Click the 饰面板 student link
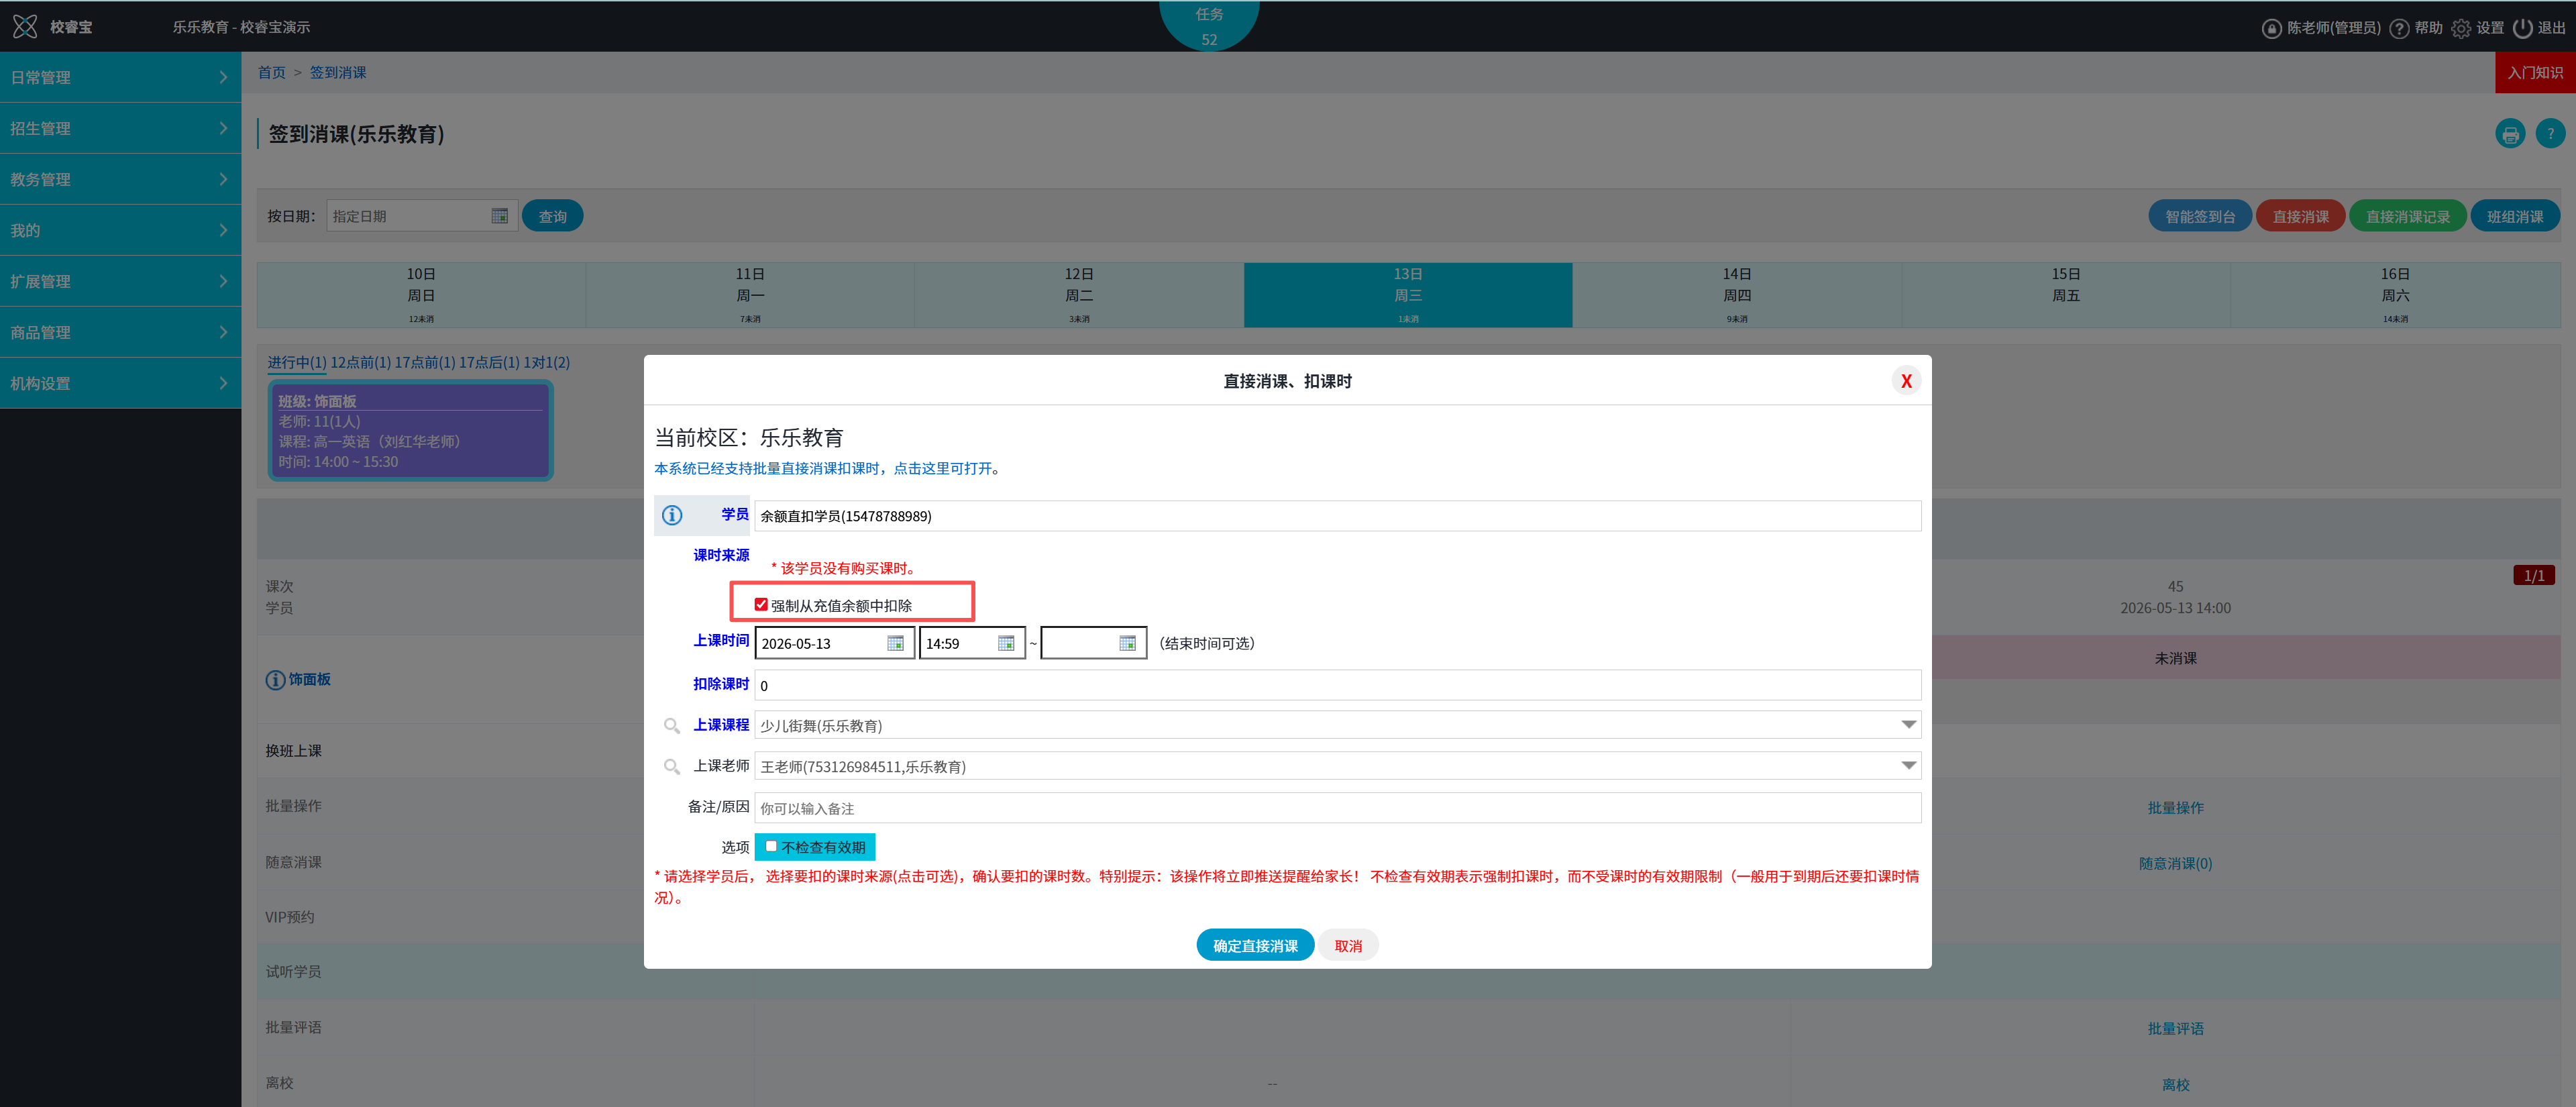 (x=309, y=679)
